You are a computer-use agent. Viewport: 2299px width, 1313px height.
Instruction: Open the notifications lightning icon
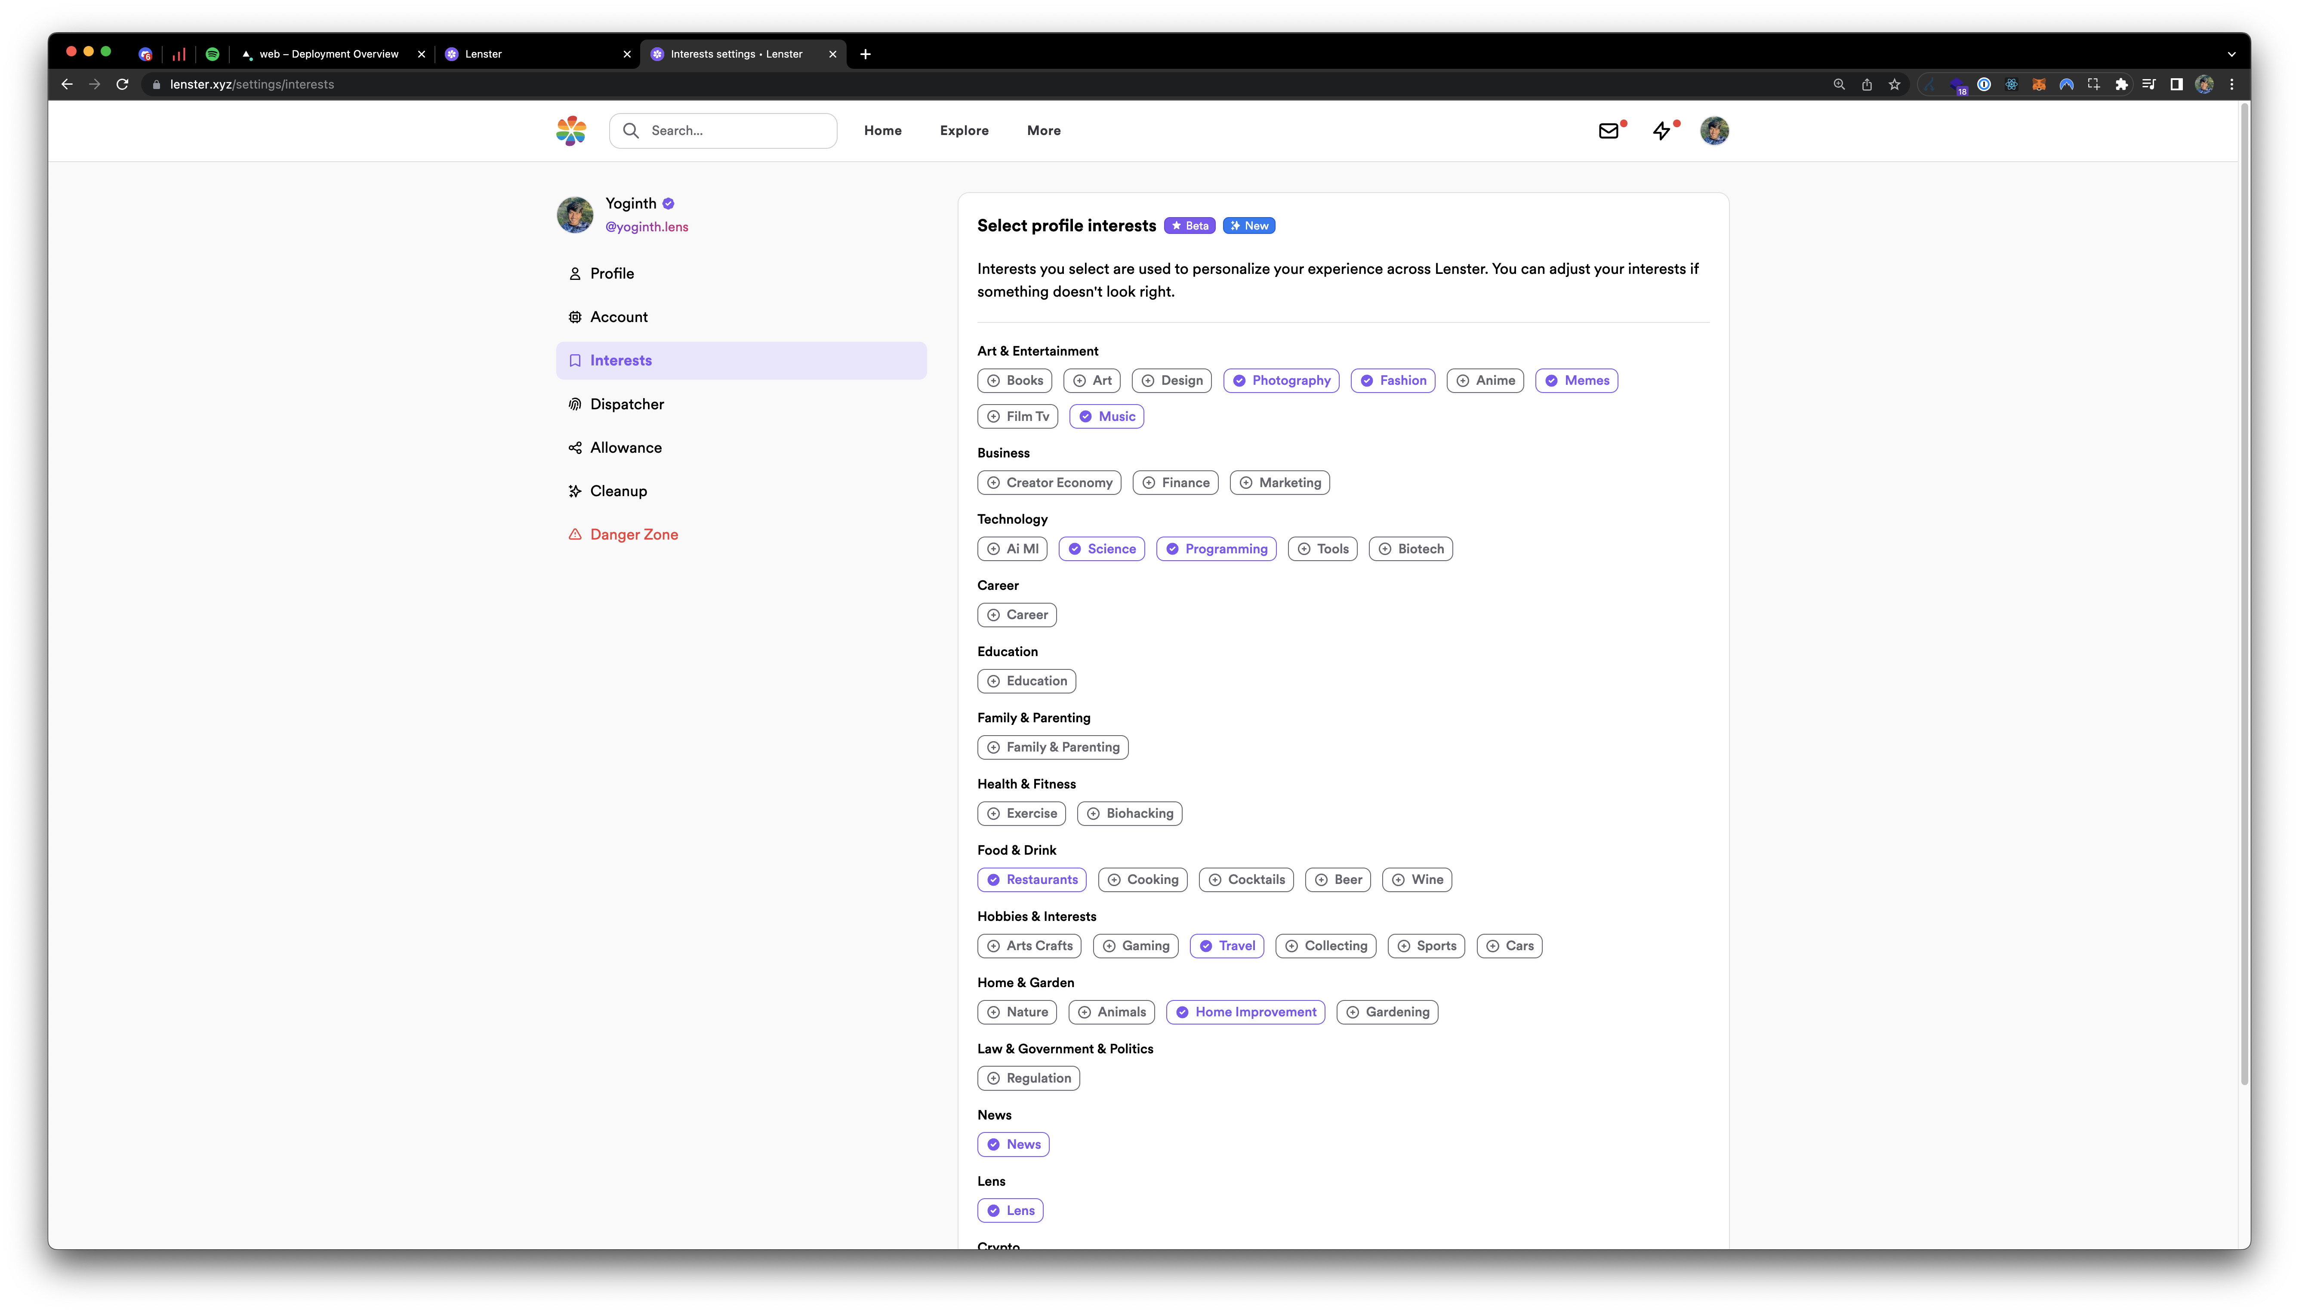(1662, 131)
